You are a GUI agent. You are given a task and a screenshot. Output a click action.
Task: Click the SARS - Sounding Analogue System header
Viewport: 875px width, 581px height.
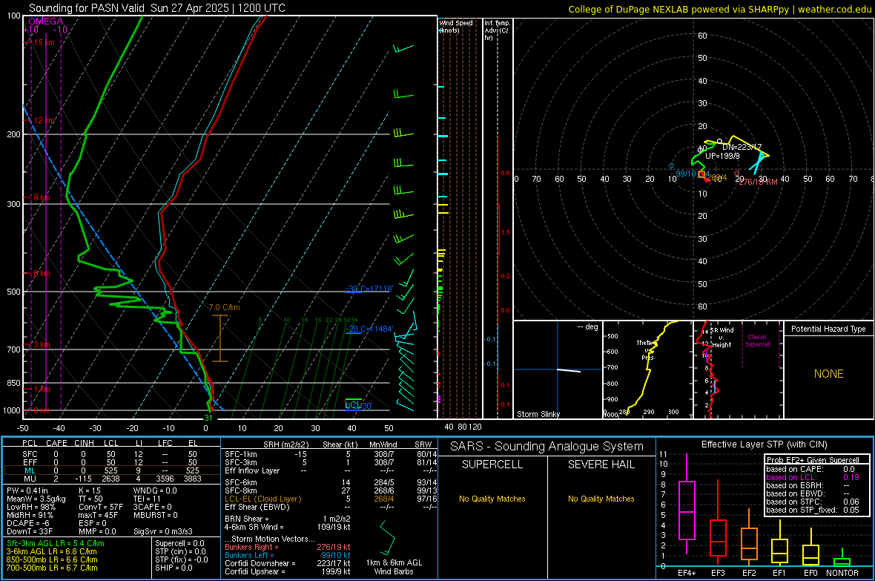(547, 447)
